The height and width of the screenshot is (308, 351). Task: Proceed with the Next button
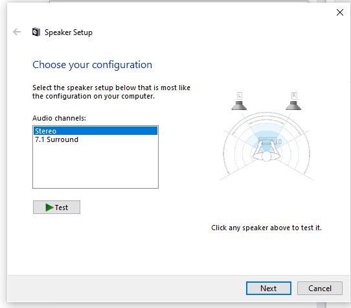(x=269, y=289)
